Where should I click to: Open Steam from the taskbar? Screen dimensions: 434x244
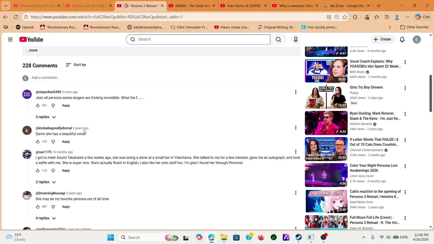pos(298,237)
